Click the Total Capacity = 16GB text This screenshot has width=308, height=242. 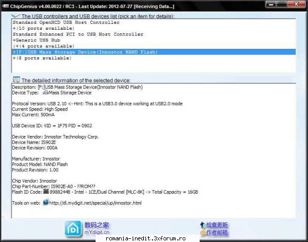pos(175,192)
